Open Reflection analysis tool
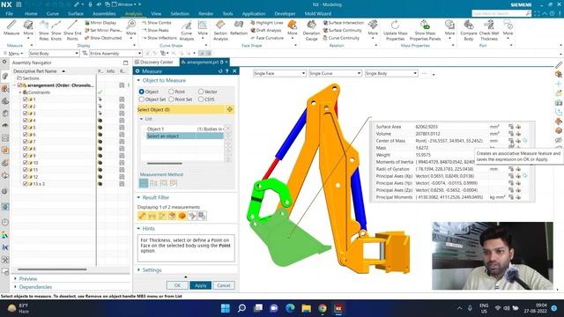This screenshot has height=317, width=564. tap(239, 28)
